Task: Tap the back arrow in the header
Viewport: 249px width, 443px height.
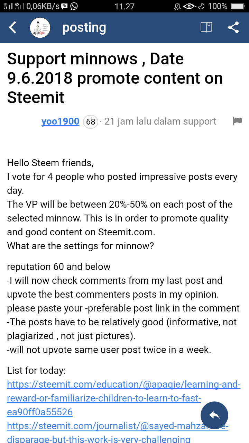Action: [x=13, y=28]
